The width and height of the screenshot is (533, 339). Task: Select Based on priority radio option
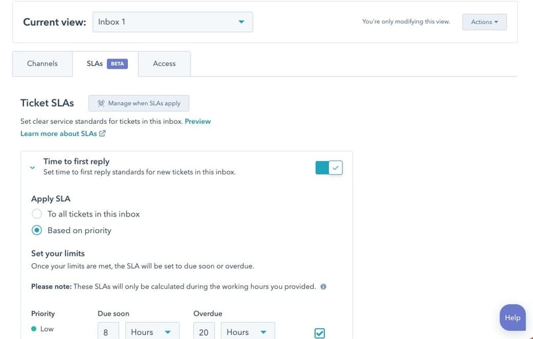[x=37, y=230]
